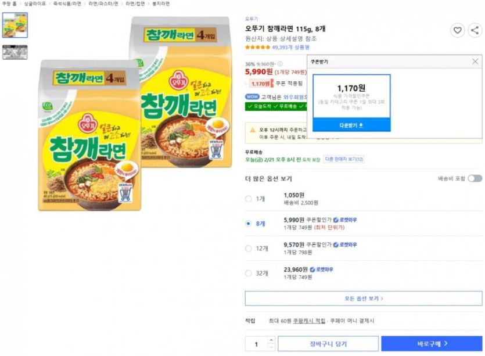This screenshot has height=356, width=485.
Task: Open the 봉지라면 breadcrumb category
Action: (x=161, y=3)
